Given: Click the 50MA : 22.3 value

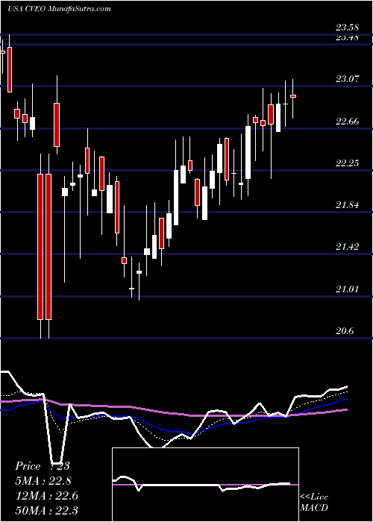Looking at the screenshot, I should 46,510.
